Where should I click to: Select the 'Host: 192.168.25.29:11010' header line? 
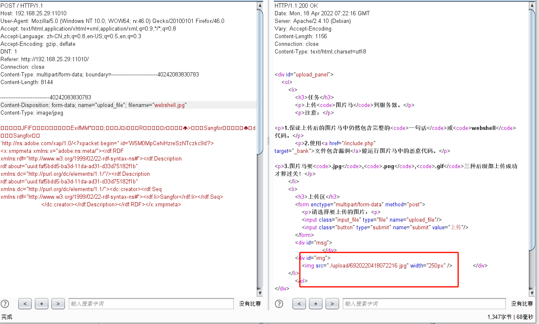34,13
